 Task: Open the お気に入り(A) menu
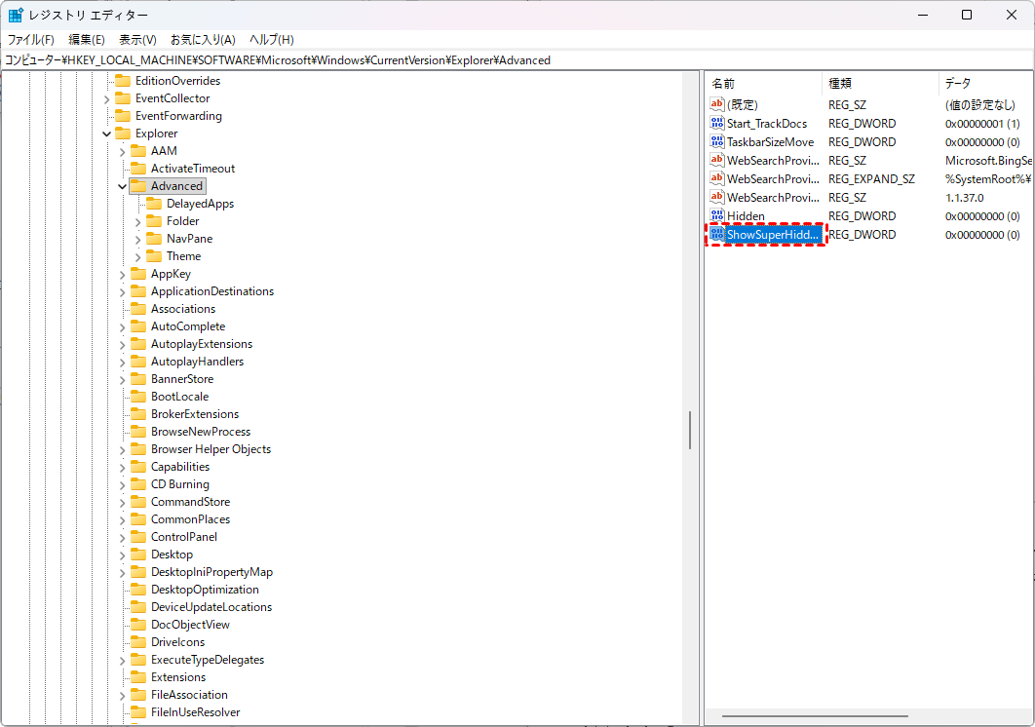click(x=203, y=40)
